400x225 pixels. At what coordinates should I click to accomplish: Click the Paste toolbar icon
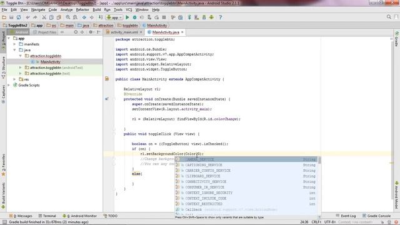point(59,17)
